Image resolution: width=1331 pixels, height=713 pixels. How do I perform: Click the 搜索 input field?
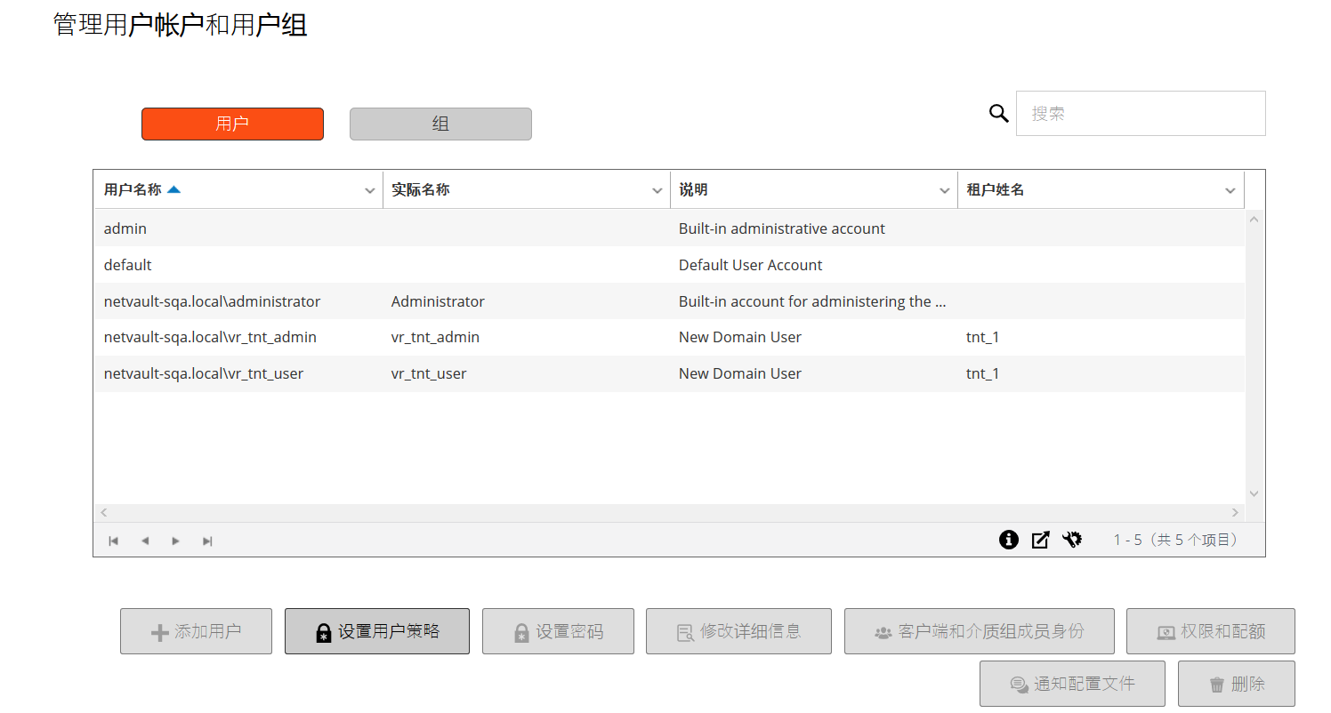1141,114
